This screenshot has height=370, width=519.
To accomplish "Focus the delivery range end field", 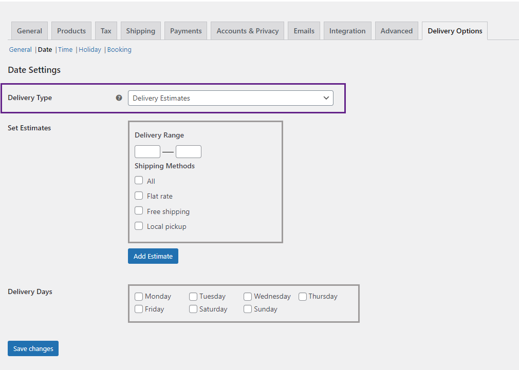I will click(189, 151).
